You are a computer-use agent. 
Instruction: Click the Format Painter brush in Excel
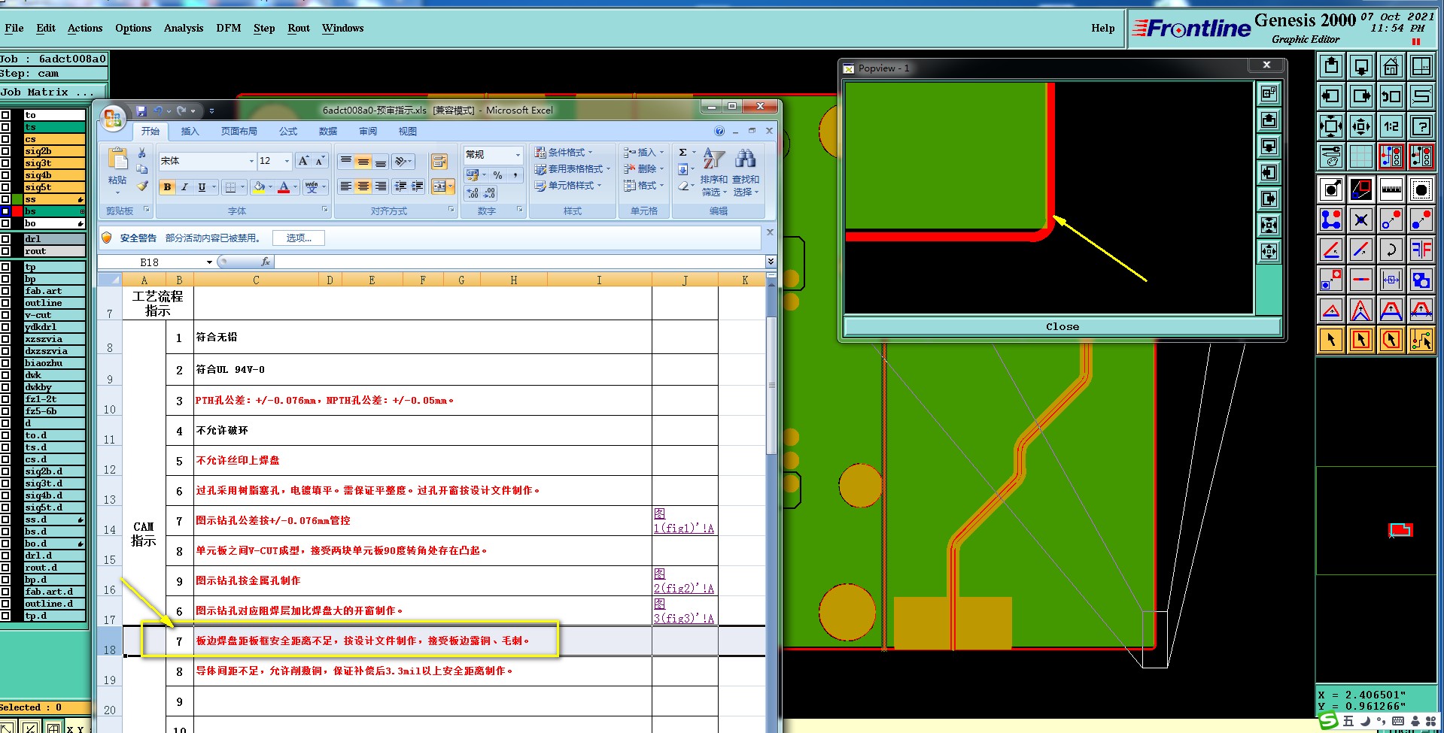click(142, 186)
